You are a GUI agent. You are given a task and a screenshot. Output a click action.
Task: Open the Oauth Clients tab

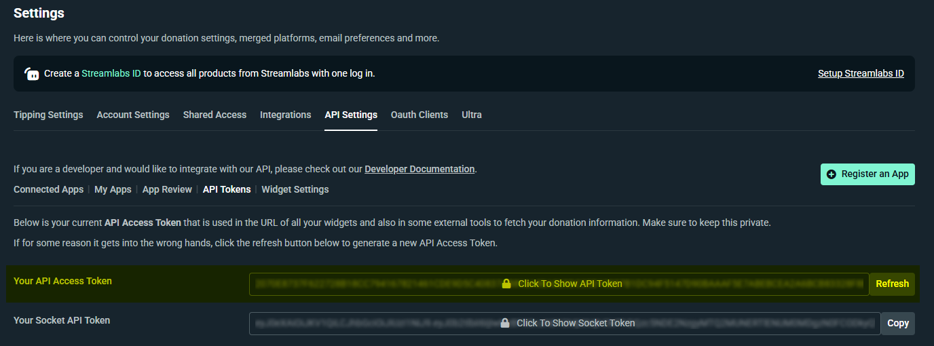(x=419, y=115)
